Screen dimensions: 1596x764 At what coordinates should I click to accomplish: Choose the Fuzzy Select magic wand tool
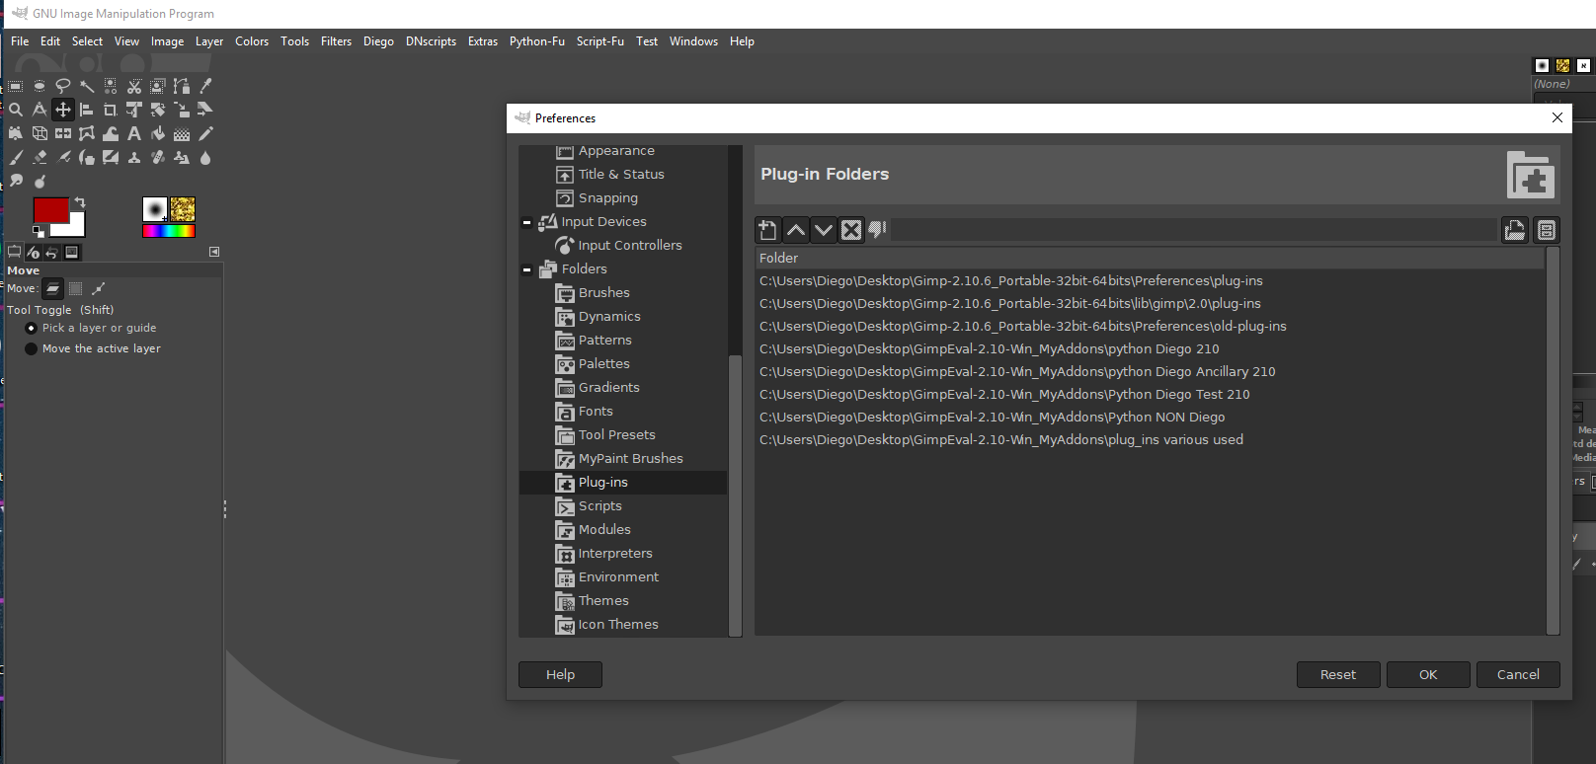[87, 86]
